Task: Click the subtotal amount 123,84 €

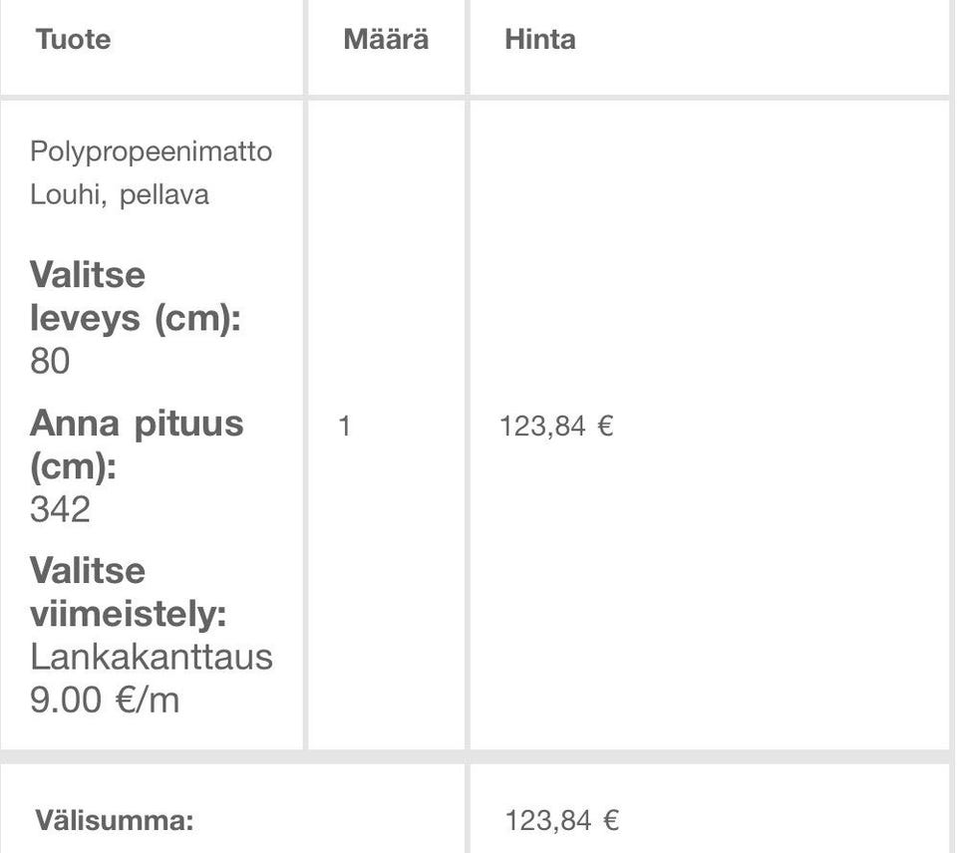Action: tap(561, 821)
